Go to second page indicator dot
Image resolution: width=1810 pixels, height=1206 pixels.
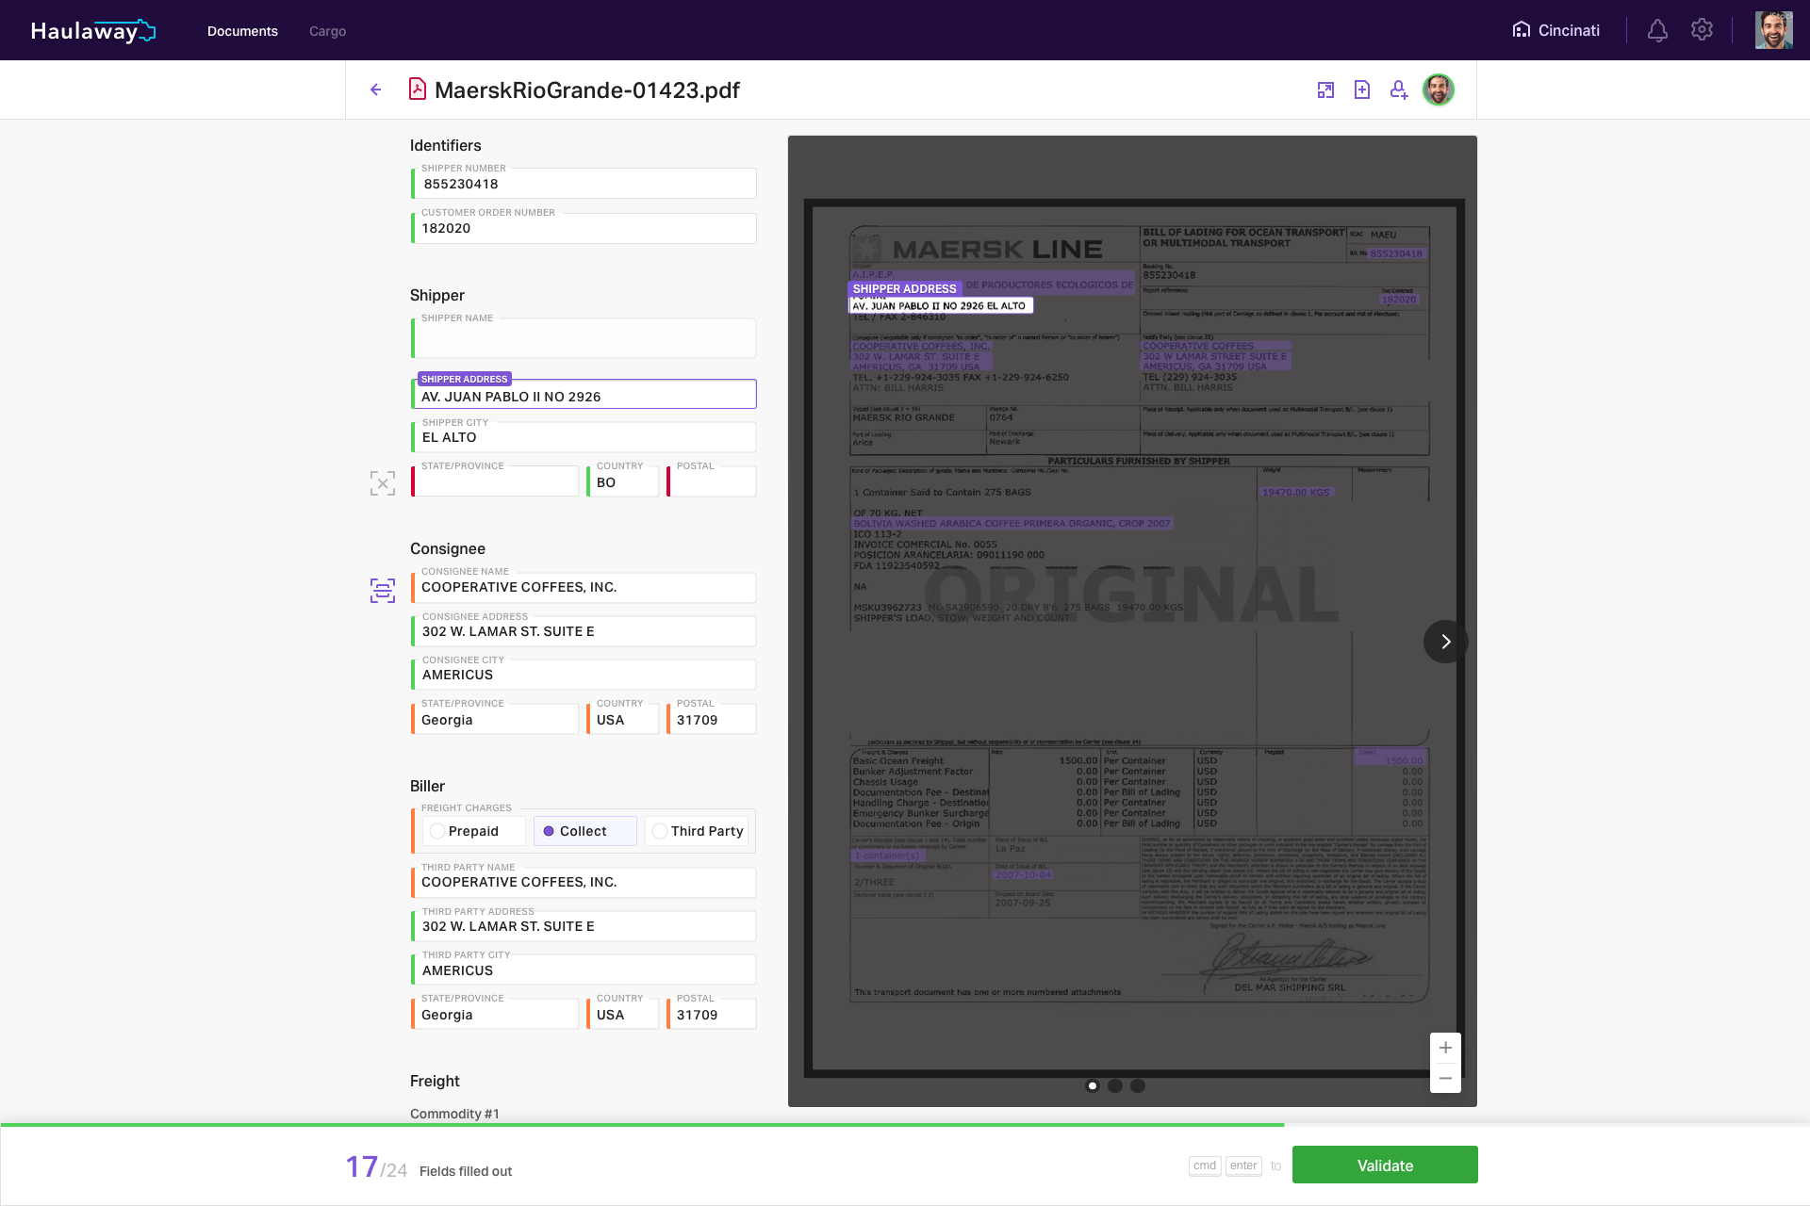(1115, 1085)
